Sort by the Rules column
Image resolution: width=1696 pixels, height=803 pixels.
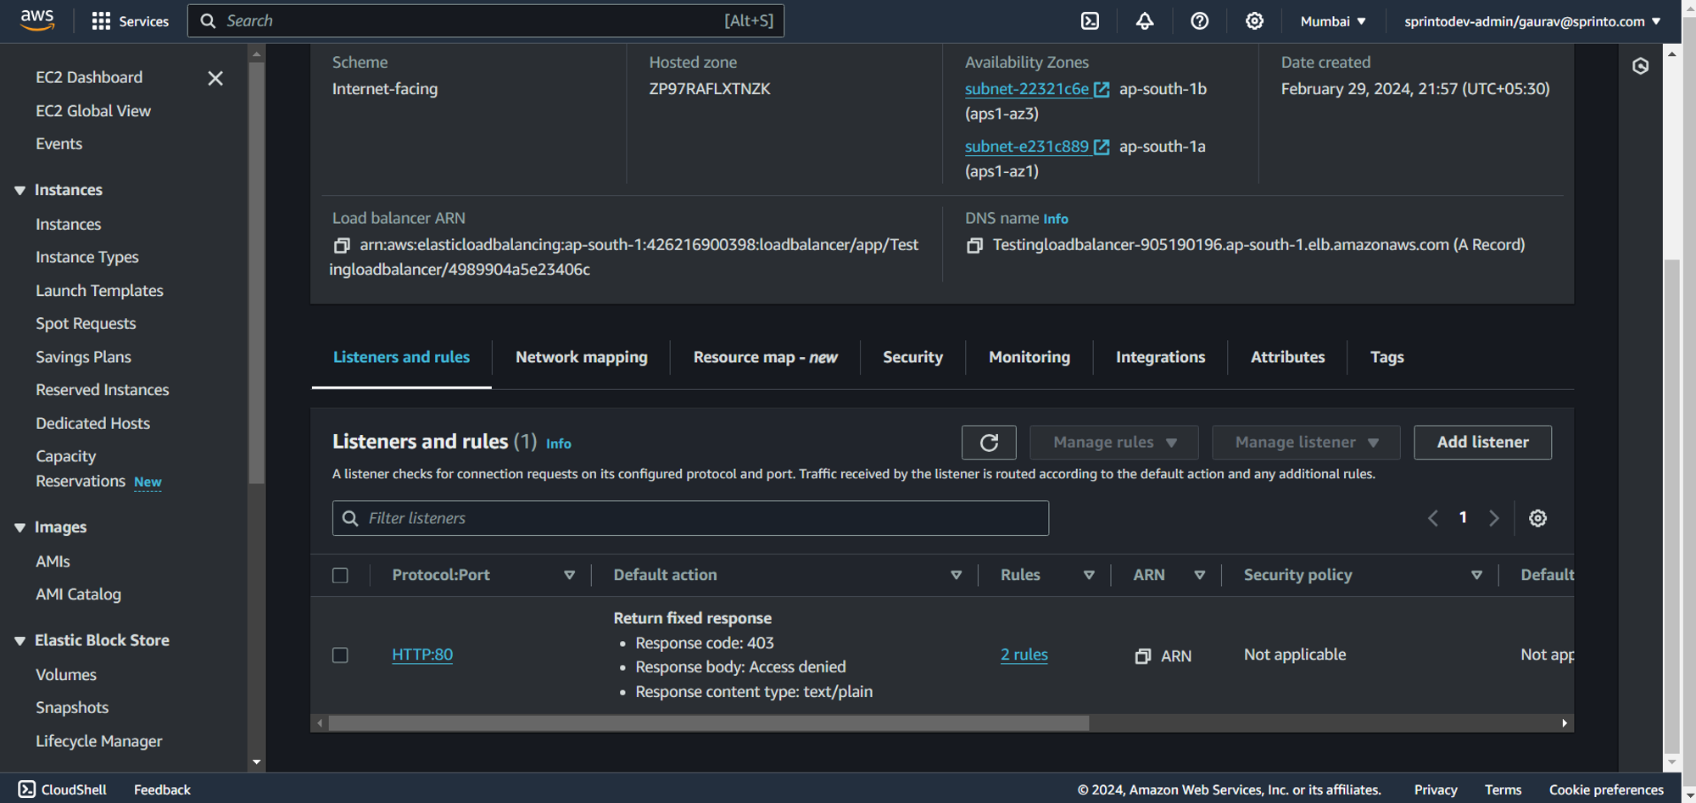[1089, 576]
